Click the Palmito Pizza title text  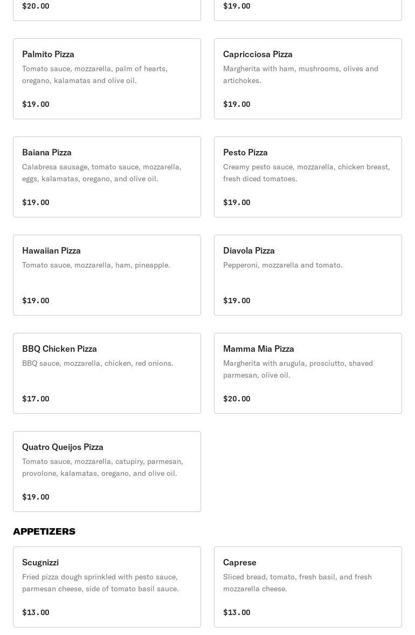(x=48, y=54)
